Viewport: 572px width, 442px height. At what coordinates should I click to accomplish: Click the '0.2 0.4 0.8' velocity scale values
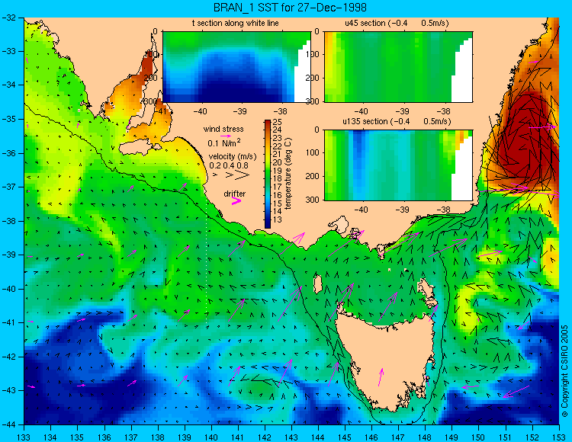[x=228, y=165]
